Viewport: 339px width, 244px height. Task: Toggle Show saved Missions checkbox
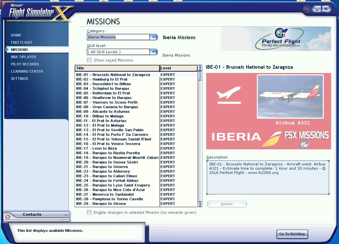point(89,60)
